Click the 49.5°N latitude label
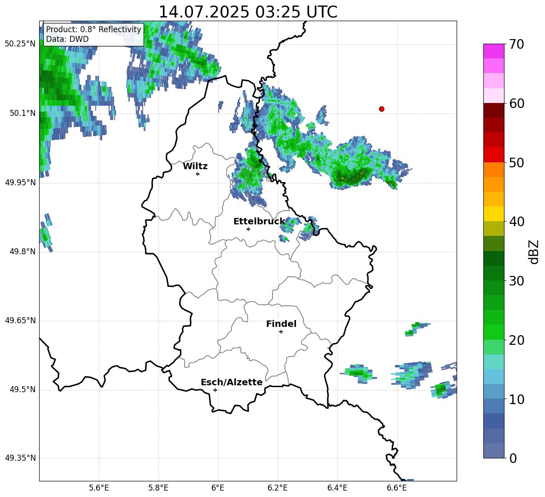The height and width of the screenshot is (497, 545). (23, 389)
